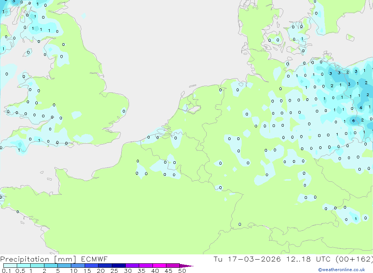Click the 0.1–0.5 mm legend color swatch

(10, 266)
